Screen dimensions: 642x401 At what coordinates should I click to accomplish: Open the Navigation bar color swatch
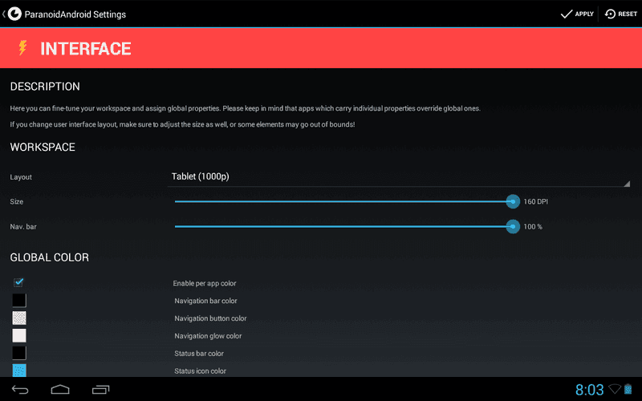pyautogui.click(x=19, y=300)
